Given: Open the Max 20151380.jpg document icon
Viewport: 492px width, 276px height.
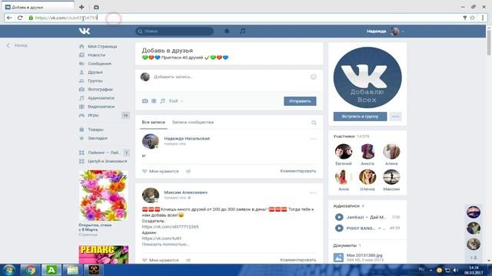Looking at the screenshot, I should click(338, 258).
